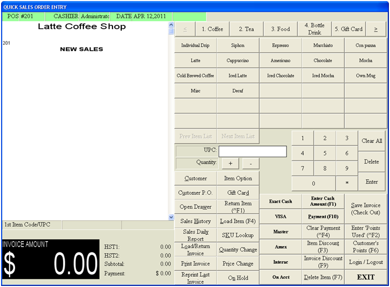Select VISA as payment type
Image resolution: width=390 pixels, height=287 pixels.
tap(280, 216)
